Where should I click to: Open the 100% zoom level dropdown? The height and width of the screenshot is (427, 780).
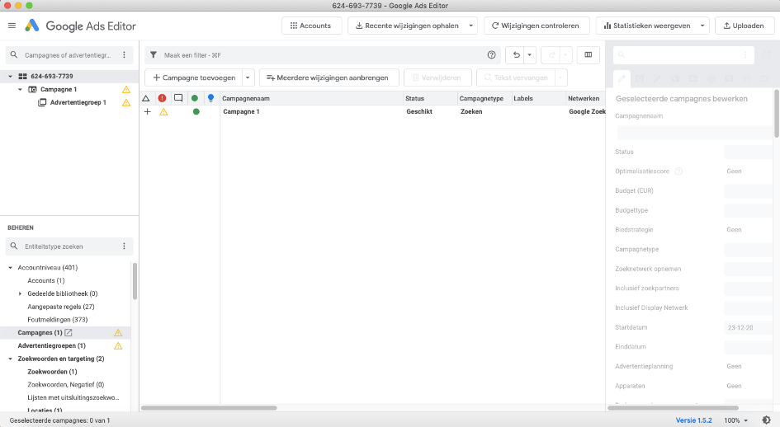(735, 420)
